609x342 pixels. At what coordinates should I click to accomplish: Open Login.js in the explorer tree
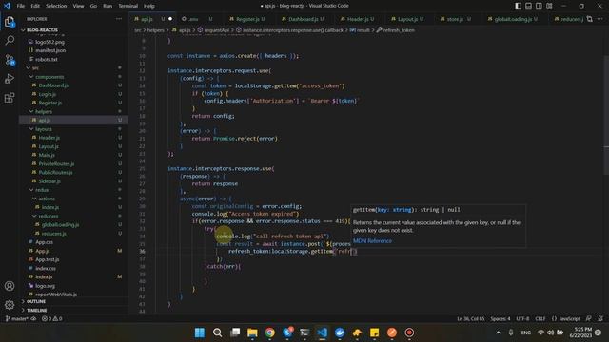[74, 94]
